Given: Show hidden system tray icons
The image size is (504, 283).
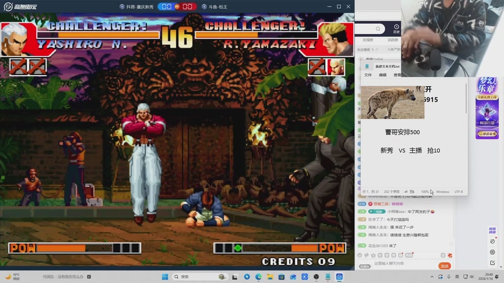Looking at the screenshot, I should 432,277.
